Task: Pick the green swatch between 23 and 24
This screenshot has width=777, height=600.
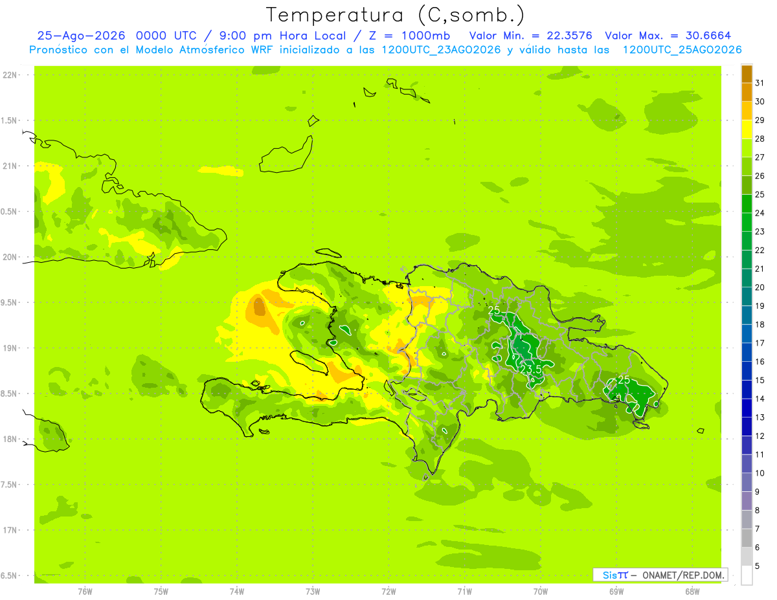Action: (747, 223)
